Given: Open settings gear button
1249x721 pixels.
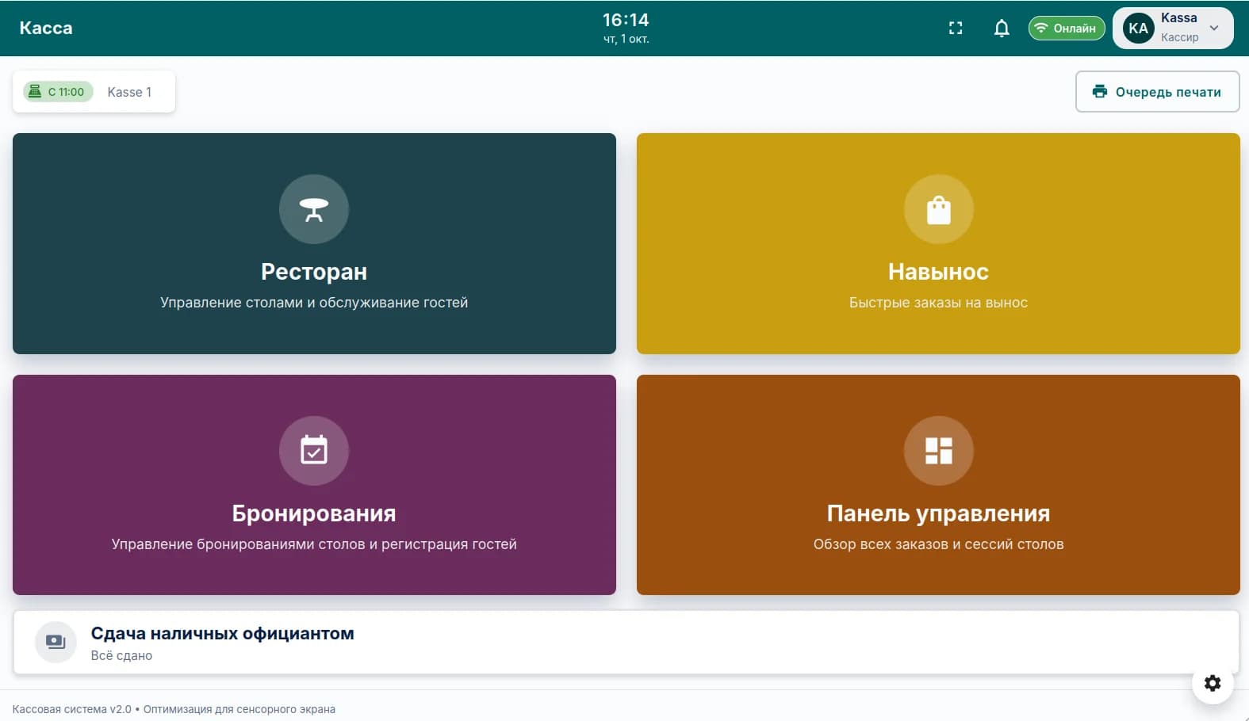Looking at the screenshot, I should [1213, 683].
